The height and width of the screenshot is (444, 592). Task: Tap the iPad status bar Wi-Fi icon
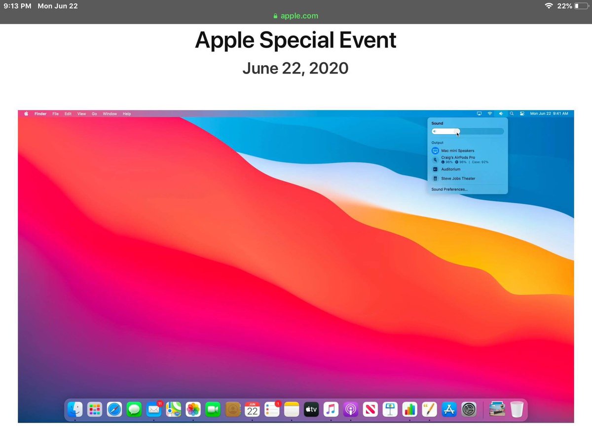tap(549, 6)
